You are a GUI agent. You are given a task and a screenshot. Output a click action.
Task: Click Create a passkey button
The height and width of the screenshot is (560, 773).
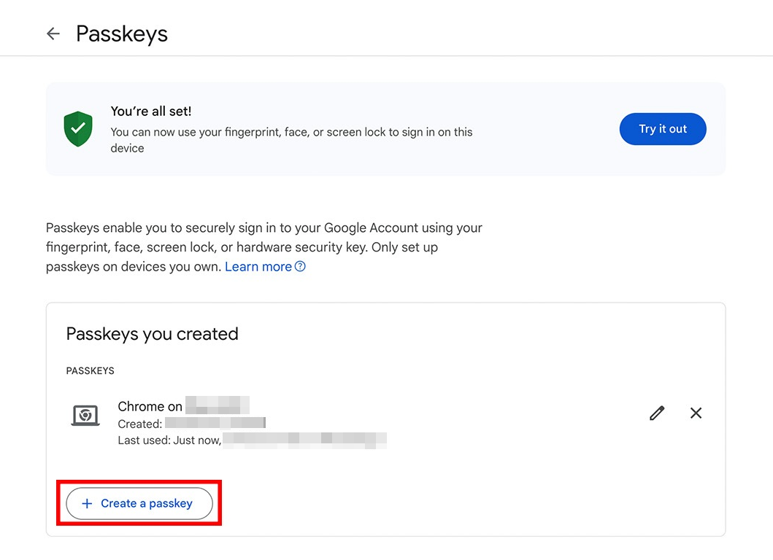[x=139, y=503]
